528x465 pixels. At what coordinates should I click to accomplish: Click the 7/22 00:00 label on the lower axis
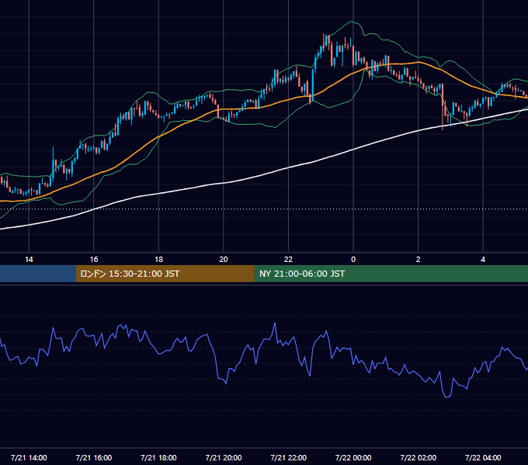click(x=353, y=457)
